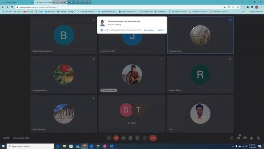Click Deny entry in the join request
264x149 pixels.
point(149,30)
